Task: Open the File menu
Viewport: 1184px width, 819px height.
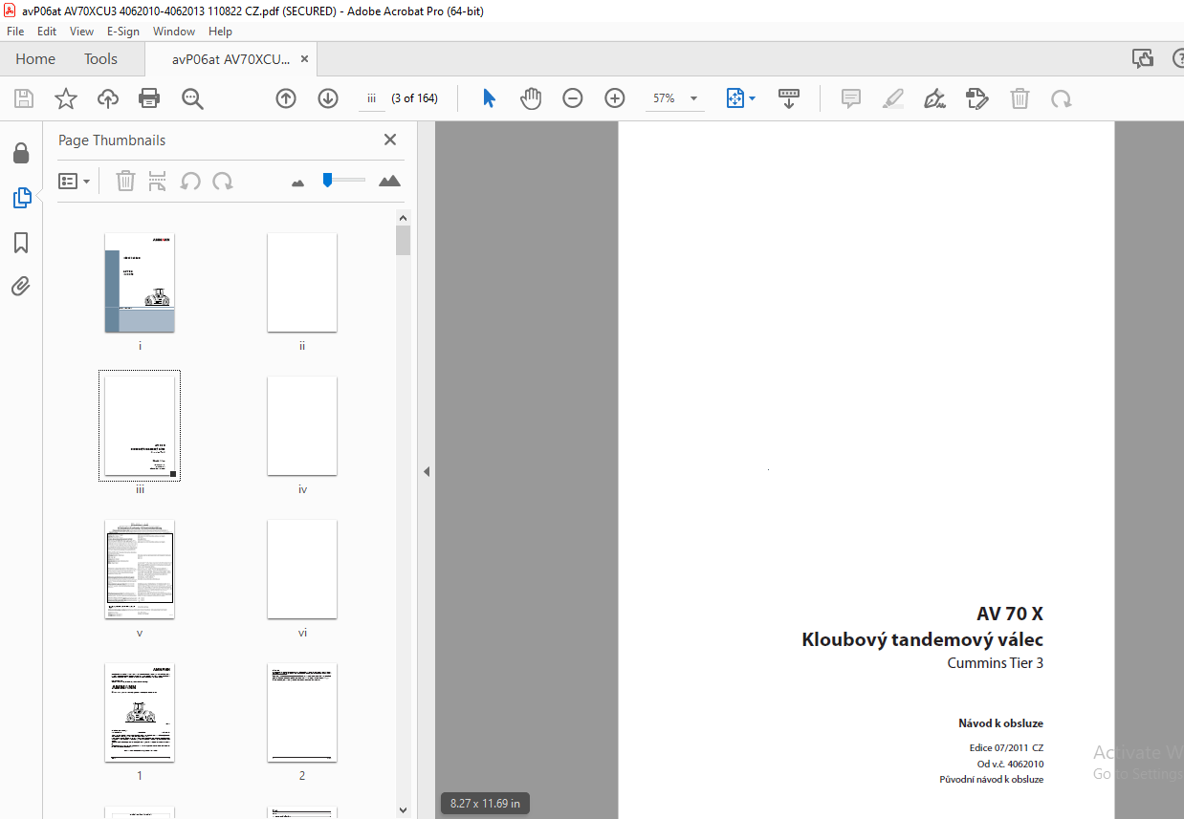Action: [x=15, y=32]
